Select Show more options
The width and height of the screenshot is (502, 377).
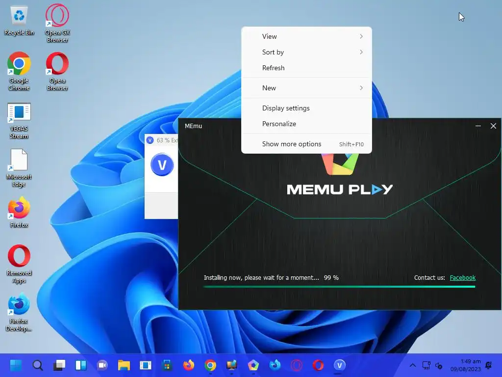[x=306, y=144]
